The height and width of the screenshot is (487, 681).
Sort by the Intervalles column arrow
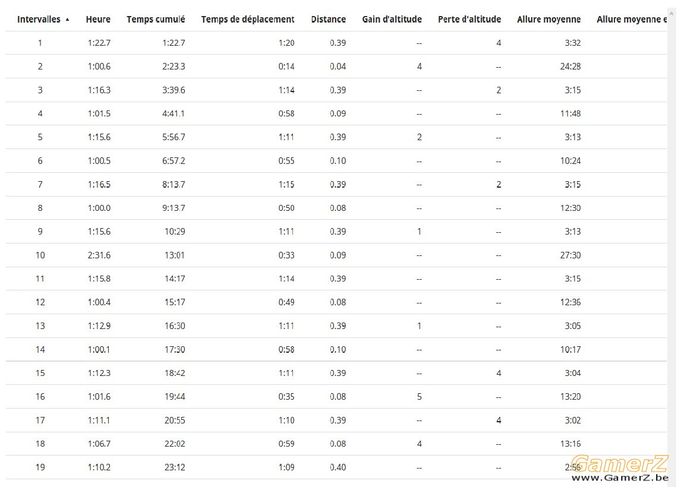click(x=67, y=20)
